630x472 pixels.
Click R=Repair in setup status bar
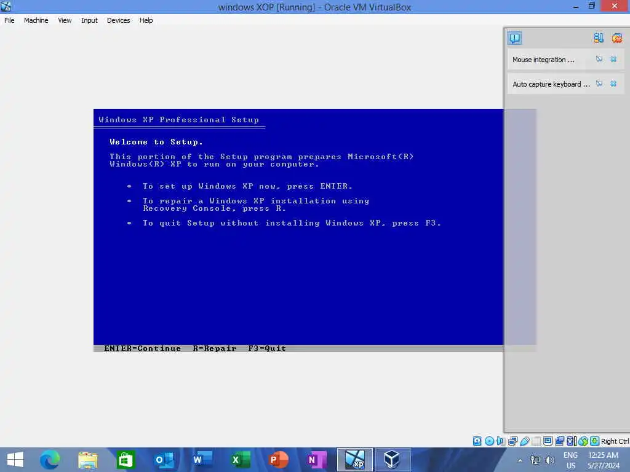pyautogui.click(x=215, y=348)
